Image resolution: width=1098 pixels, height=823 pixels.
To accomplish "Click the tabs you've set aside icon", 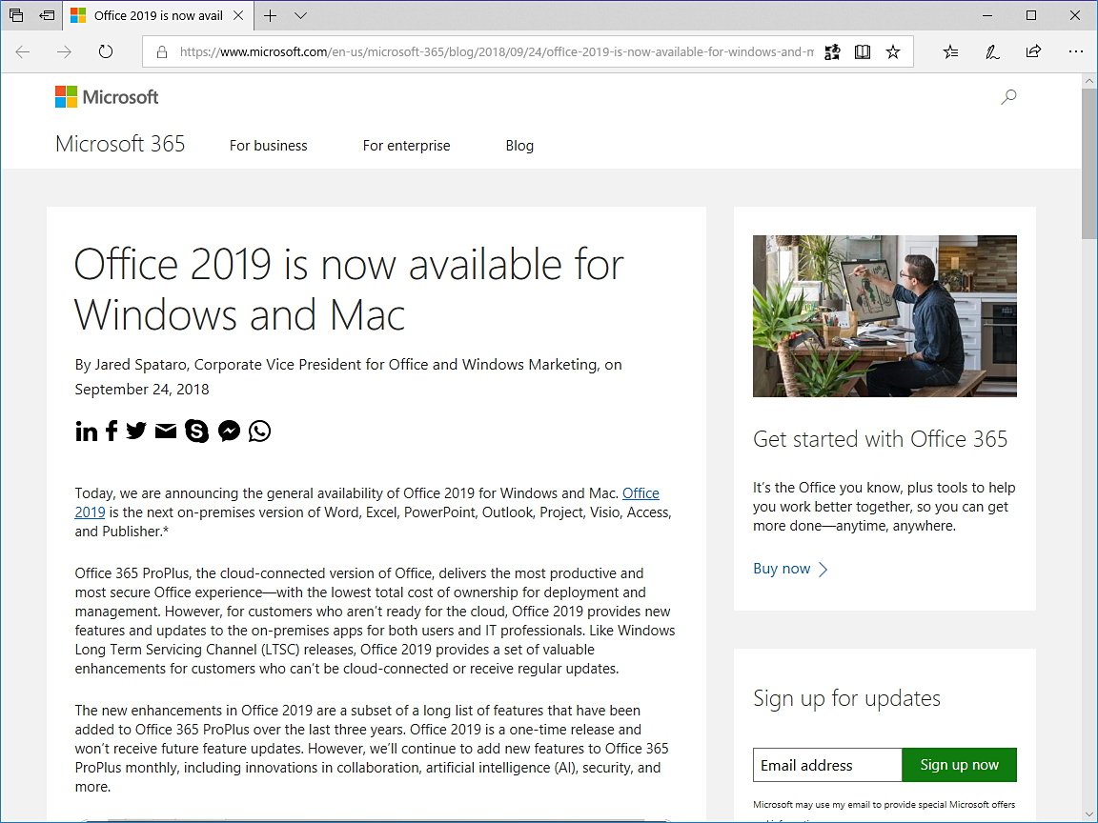I will coord(16,15).
